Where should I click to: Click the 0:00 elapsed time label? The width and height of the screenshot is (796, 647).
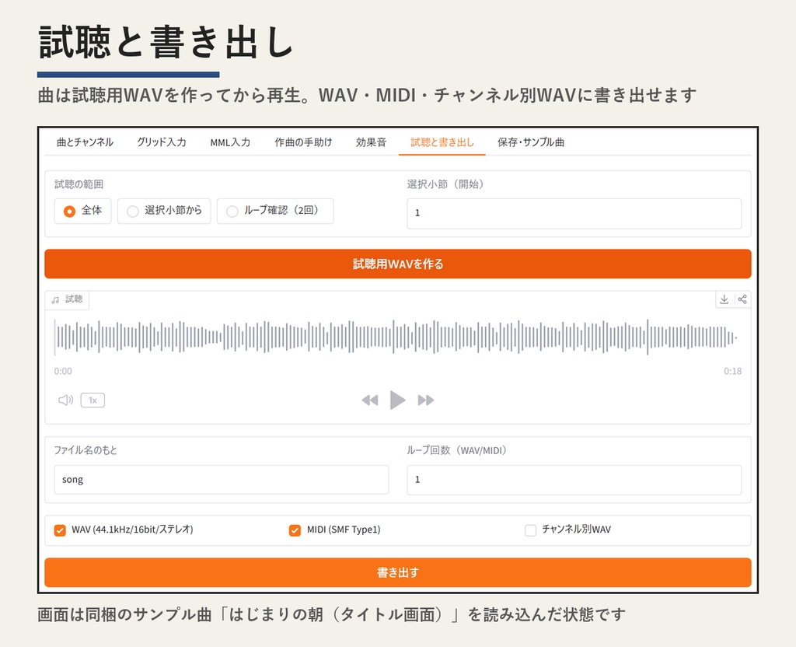[x=63, y=371]
